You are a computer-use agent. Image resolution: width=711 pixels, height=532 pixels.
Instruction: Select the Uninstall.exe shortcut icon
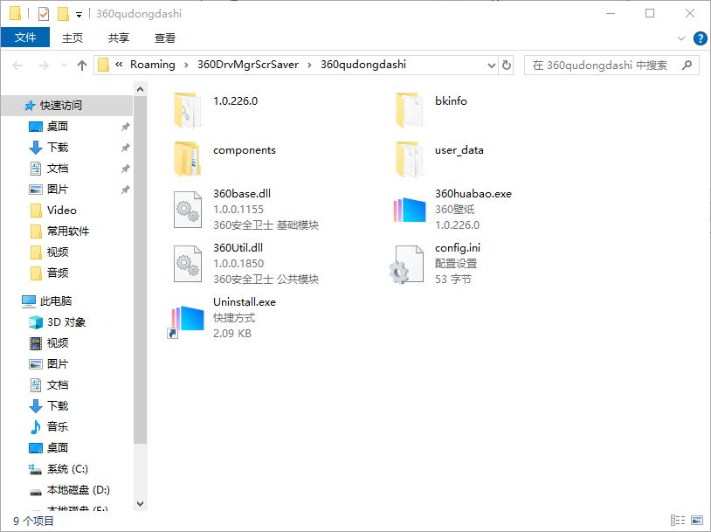pyautogui.click(x=186, y=321)
